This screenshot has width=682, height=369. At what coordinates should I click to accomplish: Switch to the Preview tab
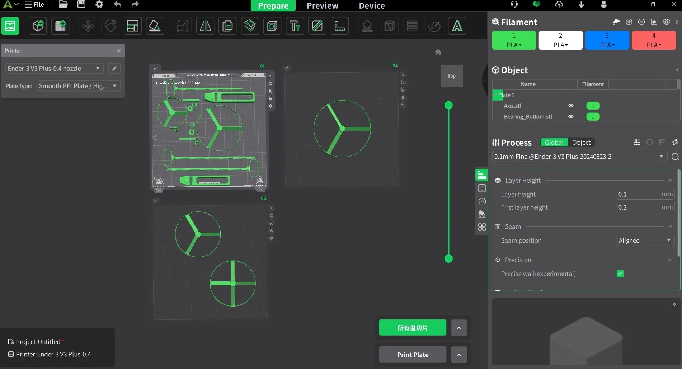point(322,6)
